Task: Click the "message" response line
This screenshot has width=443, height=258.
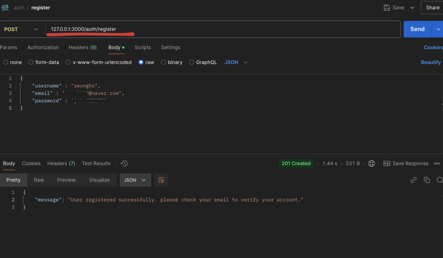Action: [169, 200]
